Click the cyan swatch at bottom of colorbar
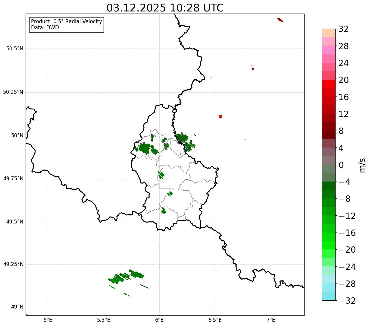Viewport: 369px width, 326px height. [329, 296]
